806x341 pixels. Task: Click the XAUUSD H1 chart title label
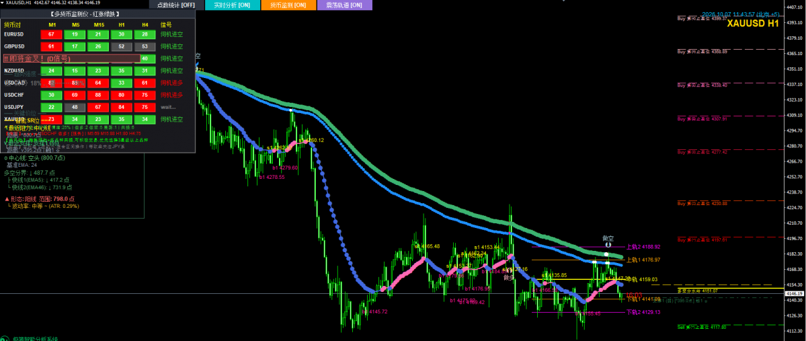click(752, 23)
